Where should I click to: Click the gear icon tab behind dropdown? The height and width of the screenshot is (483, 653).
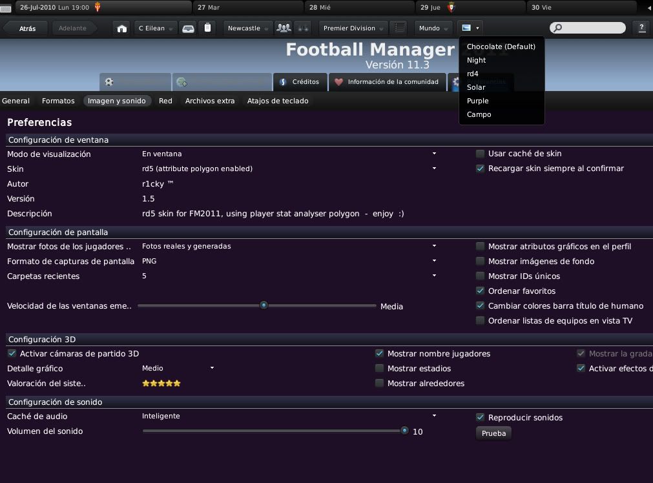[x=456, y=81]
